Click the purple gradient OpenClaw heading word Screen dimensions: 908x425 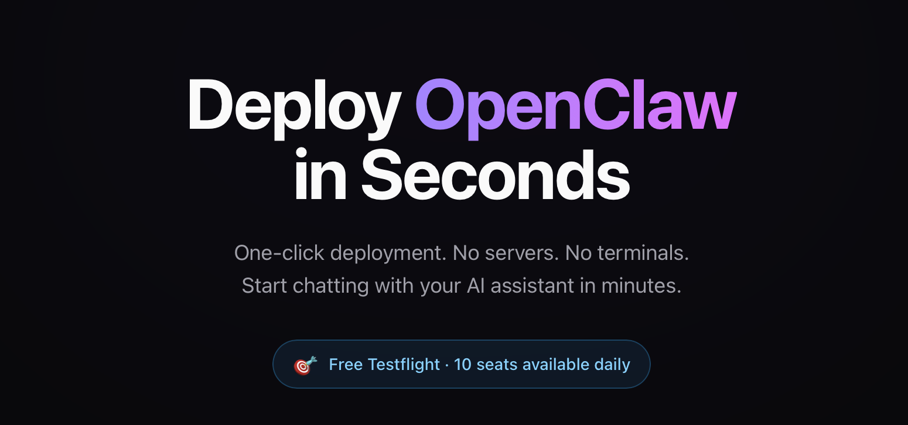click(575, 105)
